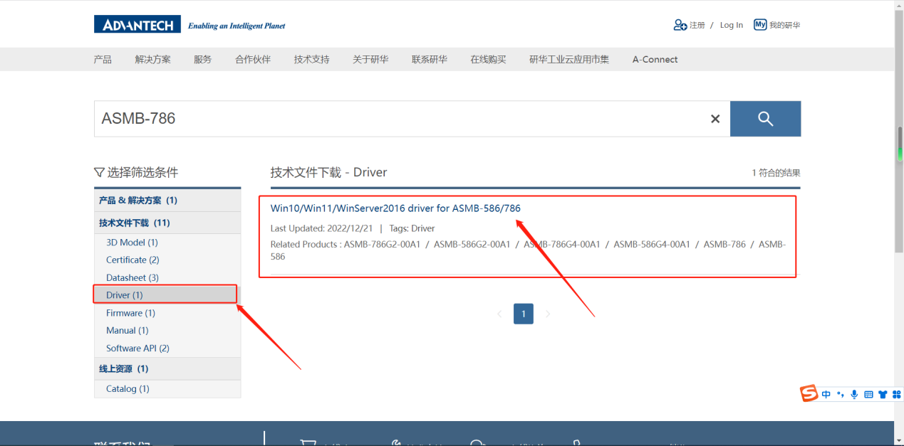The image size is (904, 446).
Task: Toggle the IME punctuation icon
Action: click(841, 394)
